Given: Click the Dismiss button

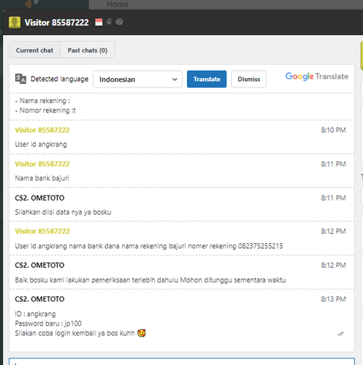Looking at the screenshot, I should 248,79.
